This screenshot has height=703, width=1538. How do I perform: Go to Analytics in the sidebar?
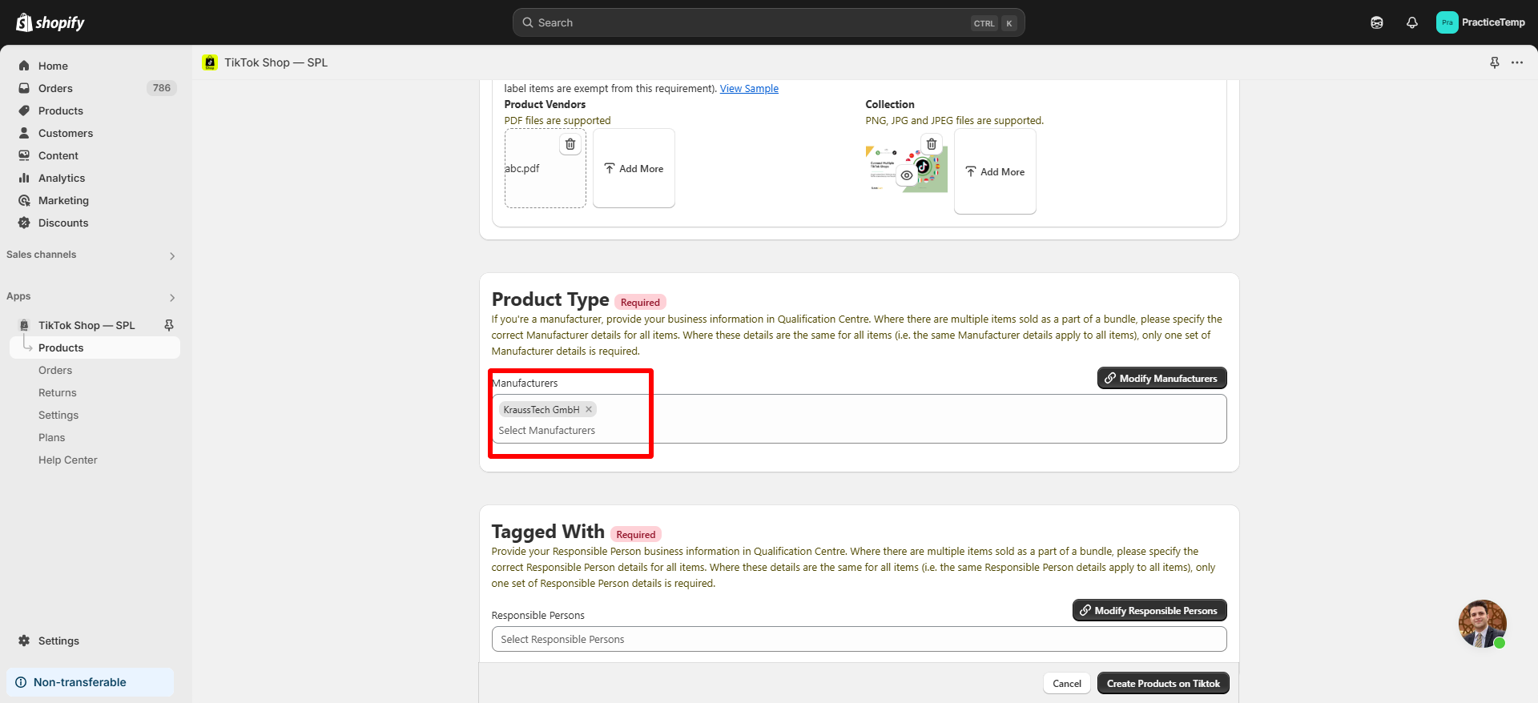click(62, 178)
